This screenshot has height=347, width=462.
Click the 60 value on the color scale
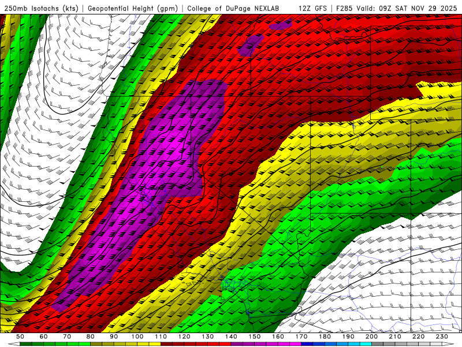coord(44,337)
